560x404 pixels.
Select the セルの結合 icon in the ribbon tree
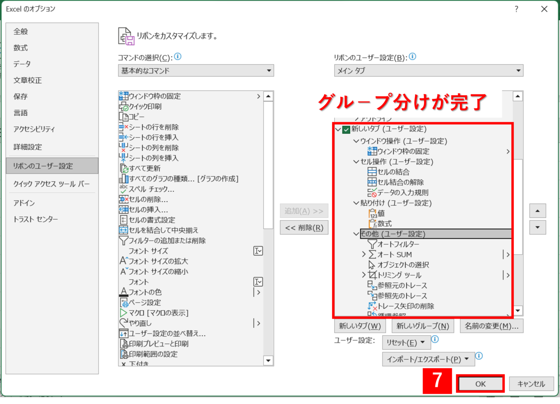[372, 172]
